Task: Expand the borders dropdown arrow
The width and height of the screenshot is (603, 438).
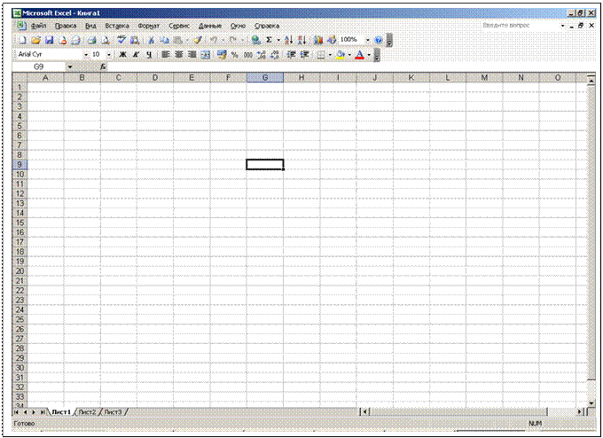Action: tap(330, 55)
